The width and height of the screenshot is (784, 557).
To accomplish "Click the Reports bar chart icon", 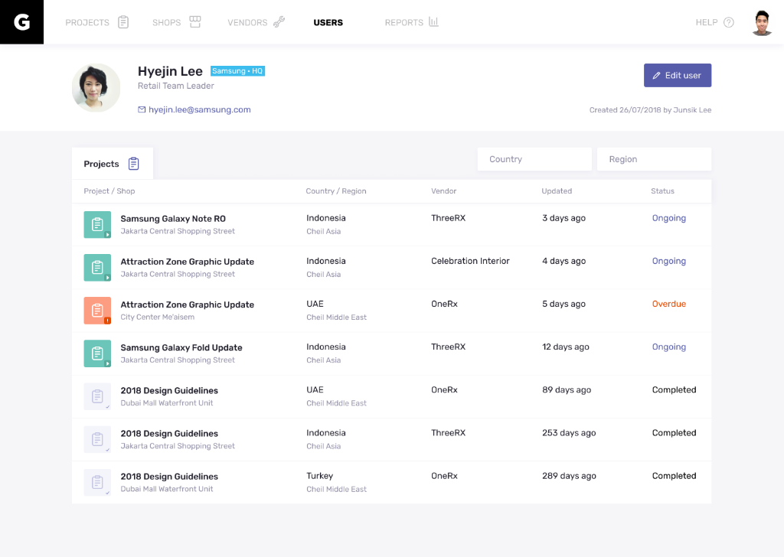I will tap(433, 22).
